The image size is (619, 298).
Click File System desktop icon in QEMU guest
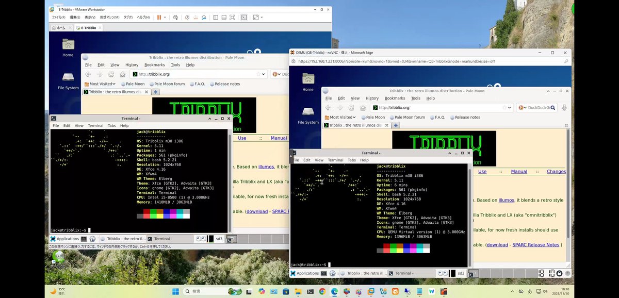pos(308,115)
